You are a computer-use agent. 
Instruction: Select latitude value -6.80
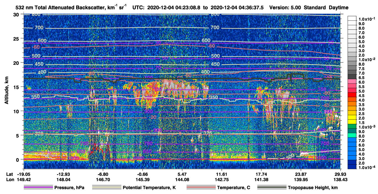pyautogui.click(x=103, y=174)
